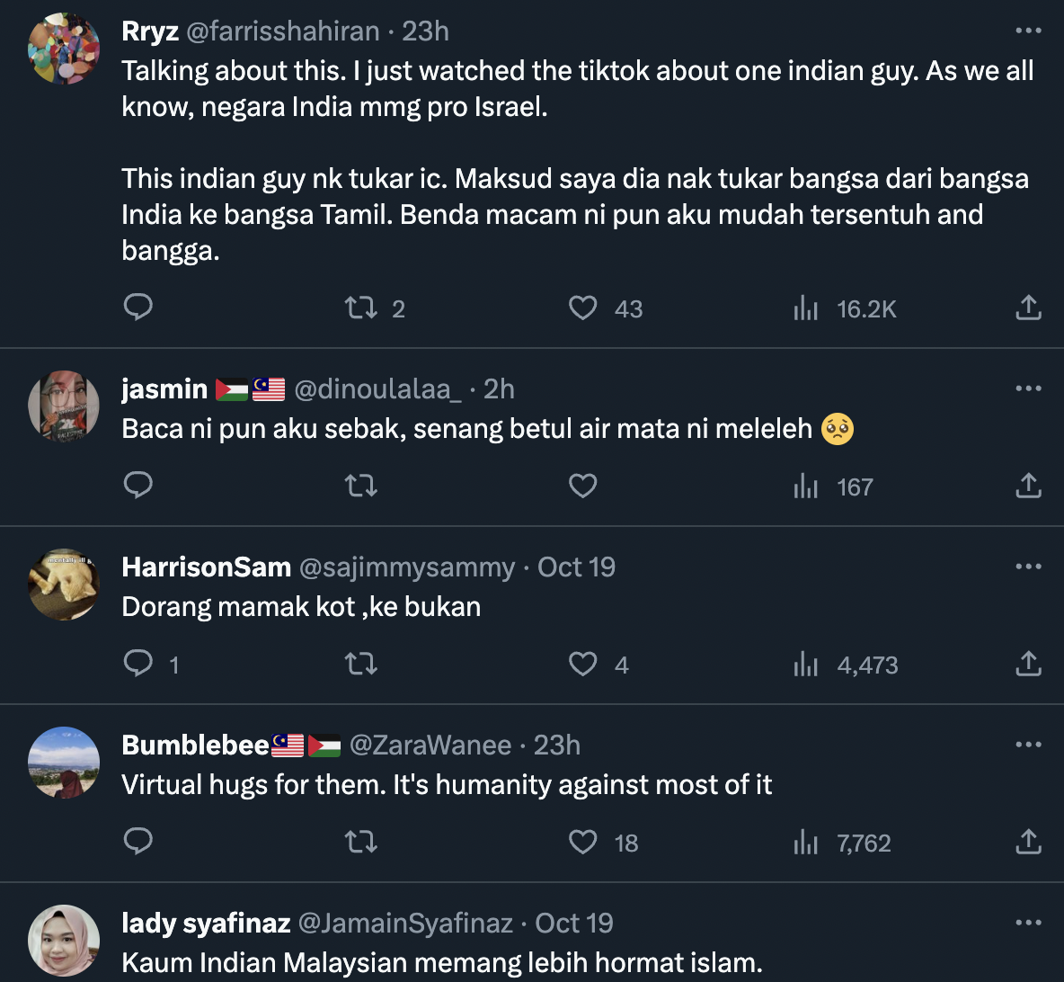Screen dimensions: 1064x982
Task: Open the 'Oct 19' timestamp on HarrisonSam's tweet
Action: [x=576, y=567]
